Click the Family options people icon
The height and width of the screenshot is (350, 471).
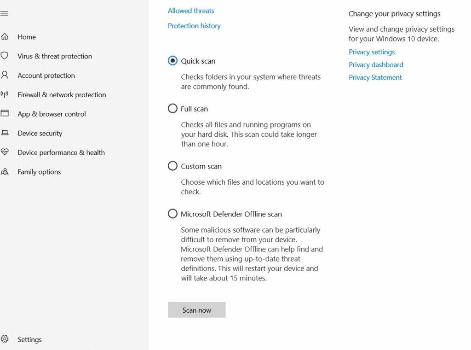(5, 172)
